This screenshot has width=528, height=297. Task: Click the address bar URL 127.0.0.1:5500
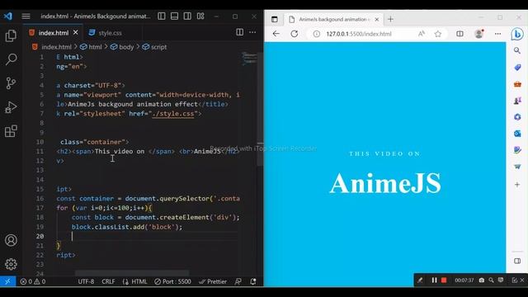(x=359, y=34)
